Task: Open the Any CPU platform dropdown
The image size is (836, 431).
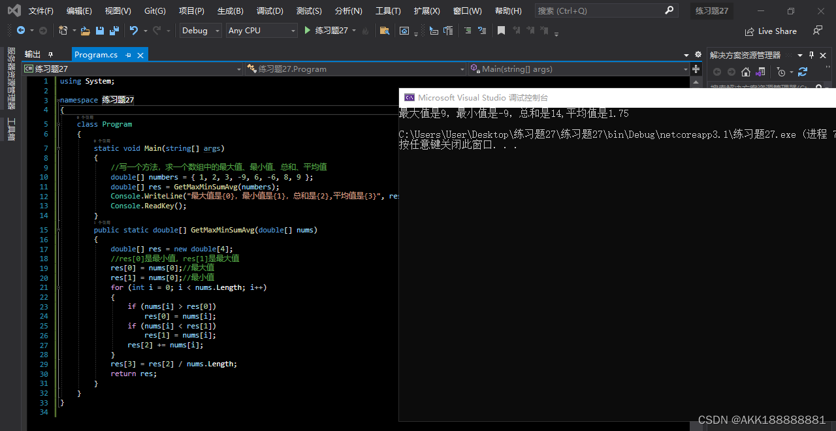Action: pyautogui.click(x=261, y=31)
